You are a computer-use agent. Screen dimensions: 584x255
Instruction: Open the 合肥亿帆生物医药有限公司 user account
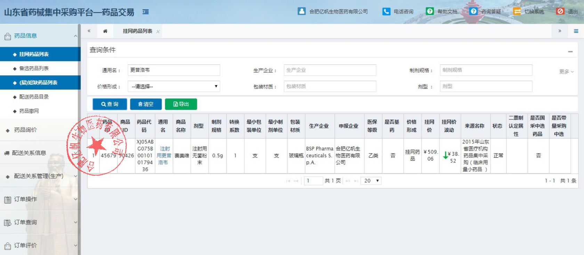click(333, 11)
